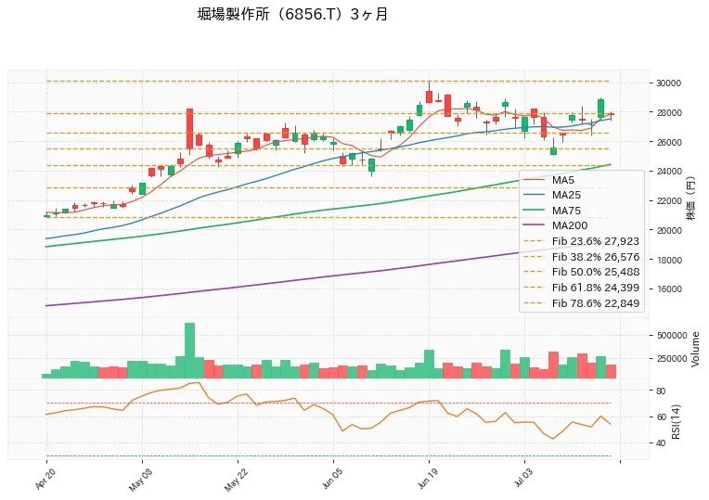The height and width of the screenshot is (500, 709).
Task: Select the MA5 legend entry
Action: pyautogui.click(x=549, y=180)
